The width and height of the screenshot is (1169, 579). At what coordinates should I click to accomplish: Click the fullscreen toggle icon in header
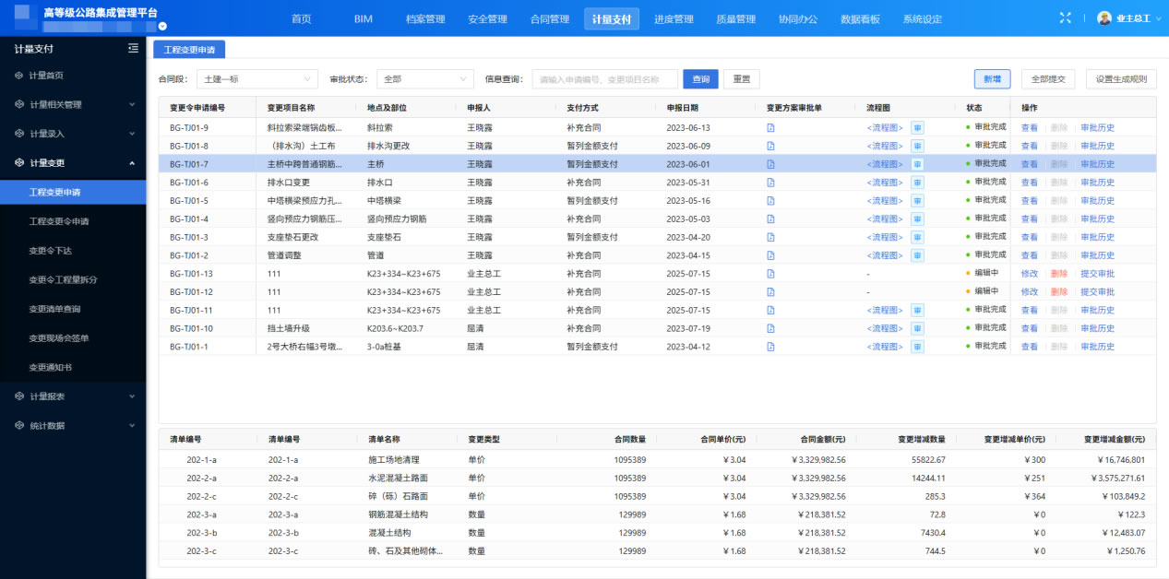click(x=1066, y=18)
